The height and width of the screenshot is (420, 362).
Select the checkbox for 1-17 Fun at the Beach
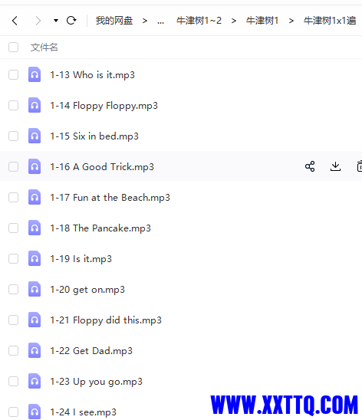(x=13, y=198)
